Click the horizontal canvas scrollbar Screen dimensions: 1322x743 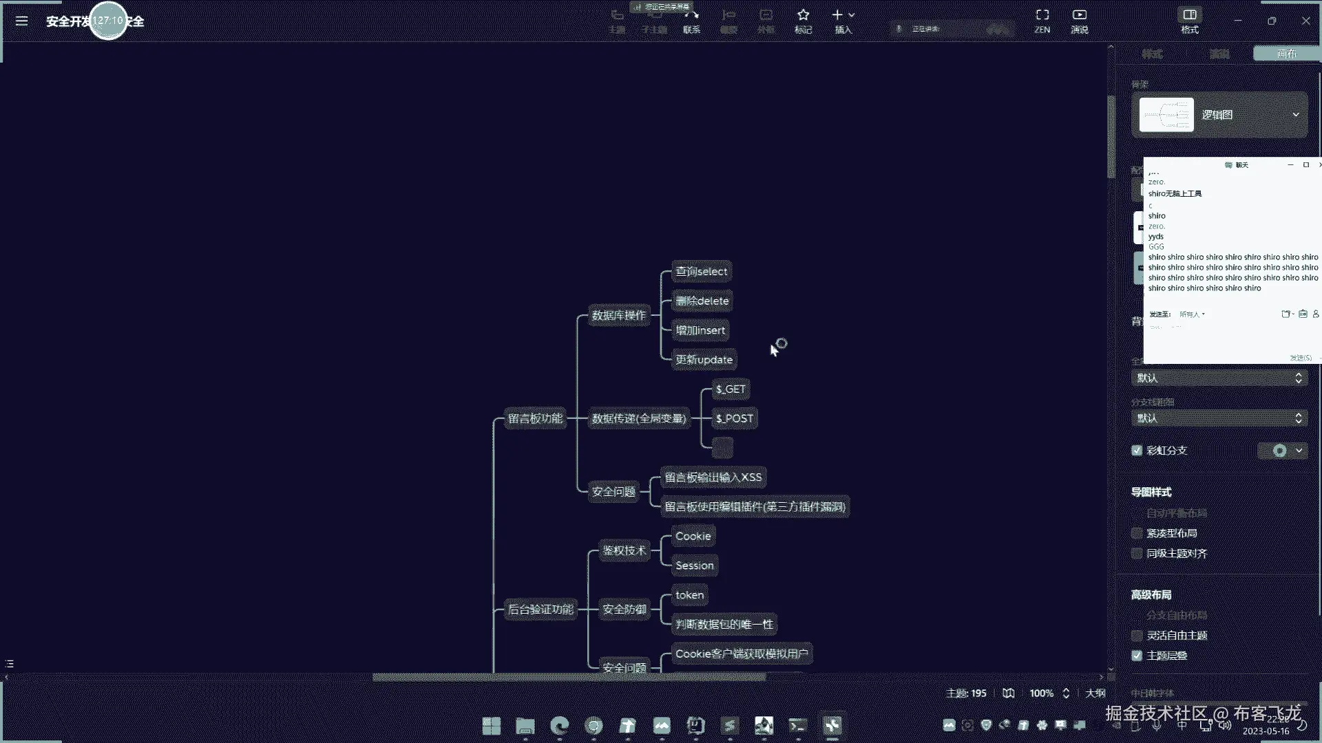(x=569, y=677)
